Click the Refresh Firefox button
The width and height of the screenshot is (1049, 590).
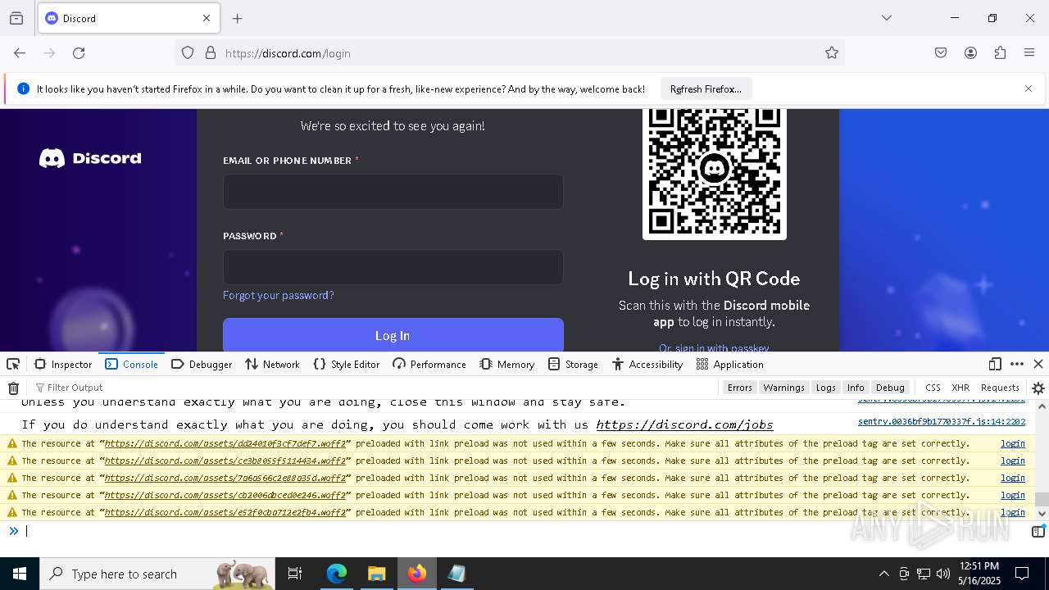pos(706,88)
